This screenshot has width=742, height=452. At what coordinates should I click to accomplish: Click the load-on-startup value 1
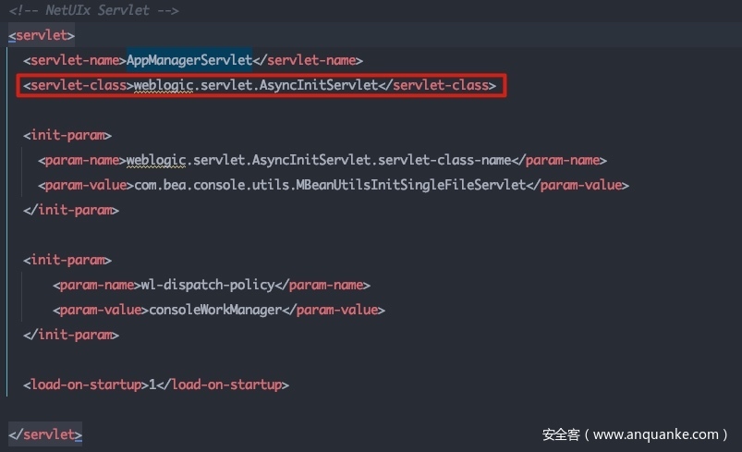(x=152, y=385)
